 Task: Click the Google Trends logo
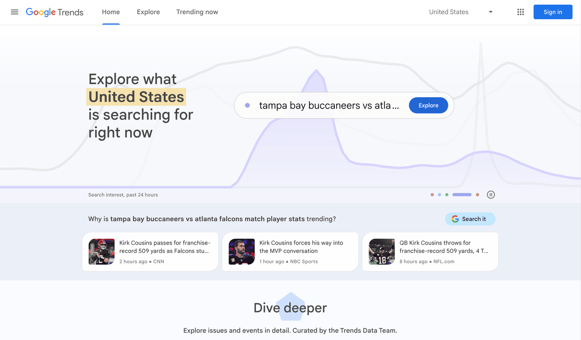pos(55,12)
